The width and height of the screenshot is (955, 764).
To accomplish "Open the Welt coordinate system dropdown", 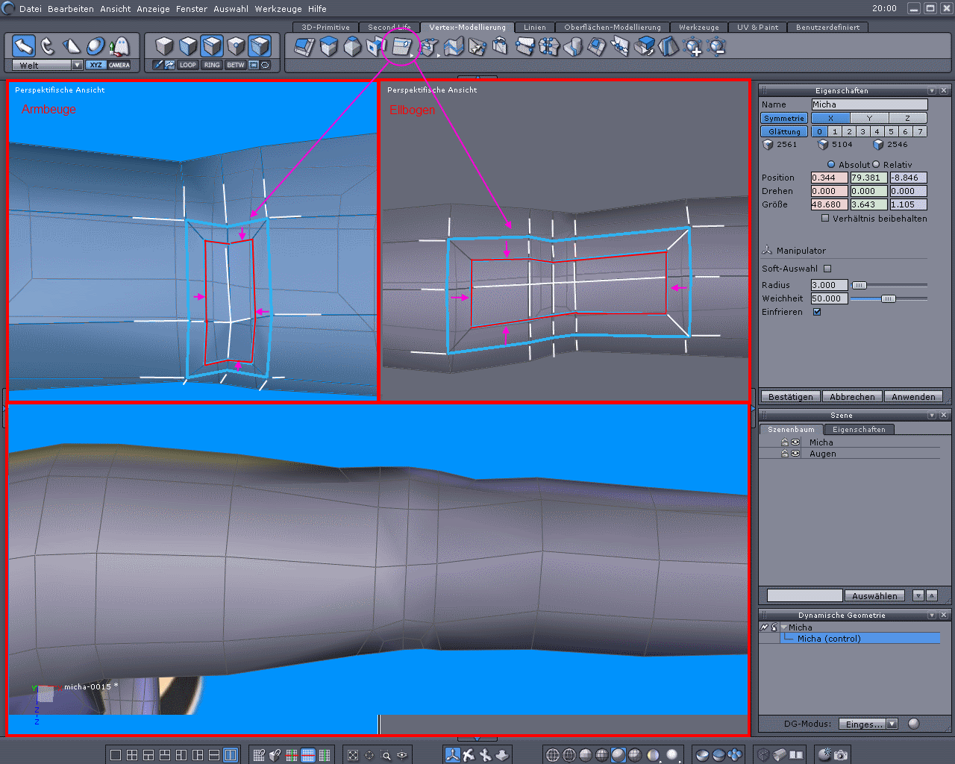I will 77,65.
